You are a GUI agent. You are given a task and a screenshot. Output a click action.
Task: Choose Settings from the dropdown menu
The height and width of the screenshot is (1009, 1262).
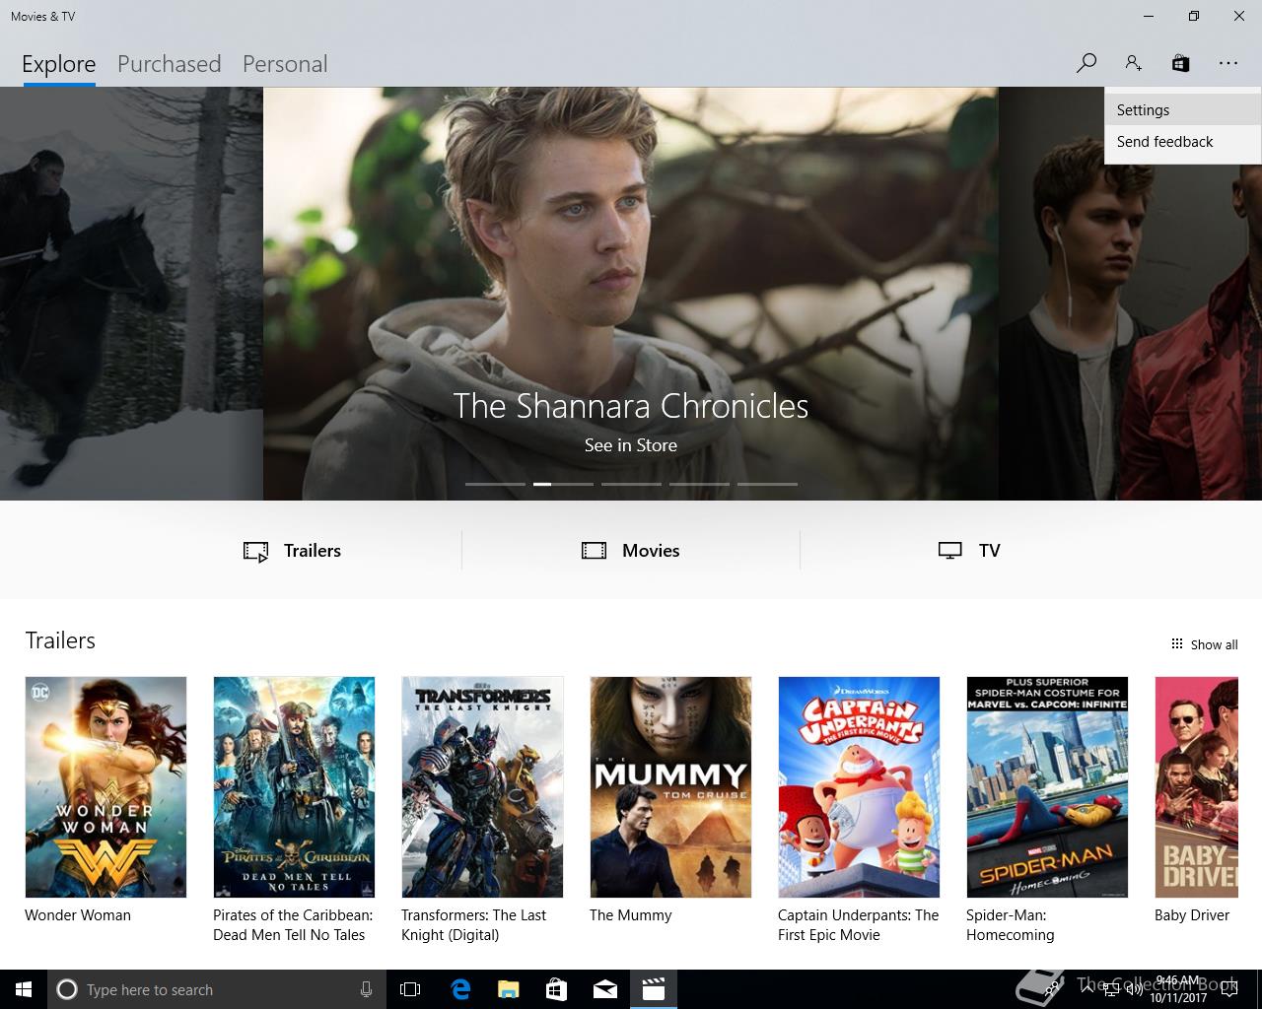[1182, 110]
